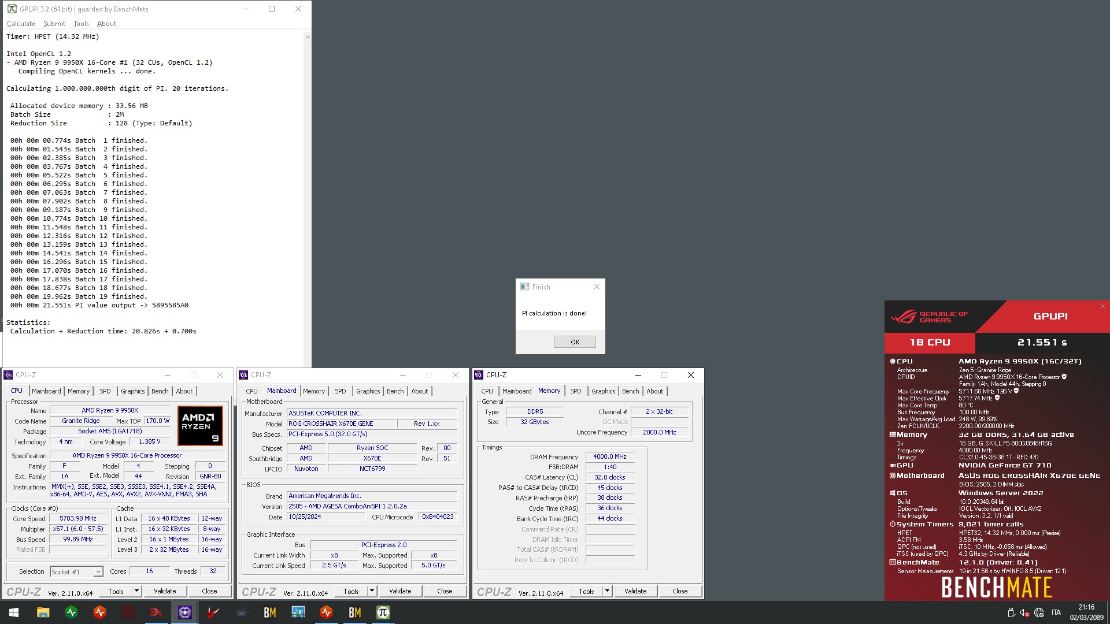
Task: Open File Explorer from the taskbar
Action: click(43, 612)
